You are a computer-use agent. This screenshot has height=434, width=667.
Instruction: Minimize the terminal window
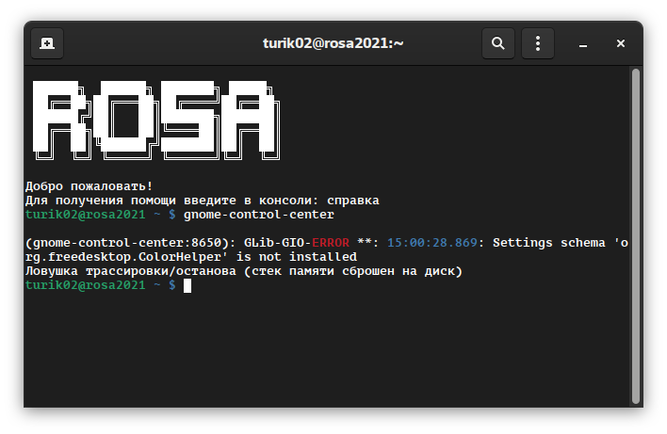point(583,43)
